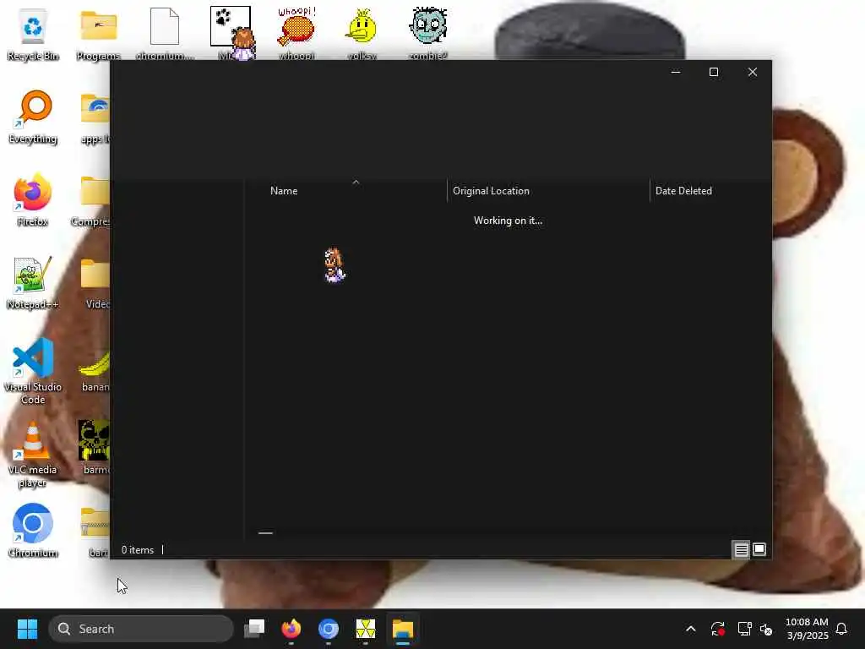This screenshot has height=649, width=865.
Task: Open clock showing 10:08 AM
Action: pyautogui.click(x=807, y=629)
